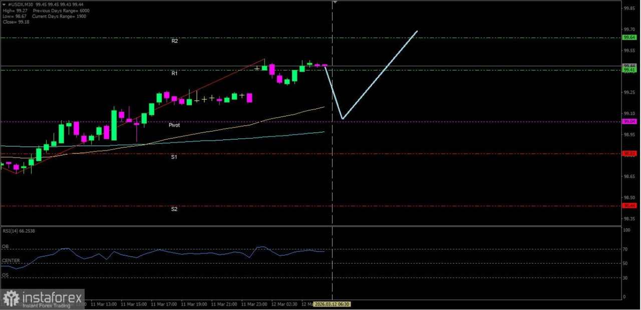
Task: Toggle the vertical dashed time separator line
Action: point(333,175)
